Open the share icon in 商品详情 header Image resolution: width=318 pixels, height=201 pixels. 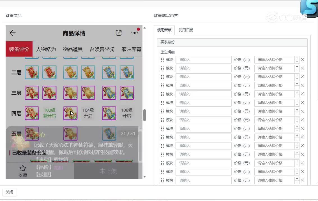pos(119,33)
